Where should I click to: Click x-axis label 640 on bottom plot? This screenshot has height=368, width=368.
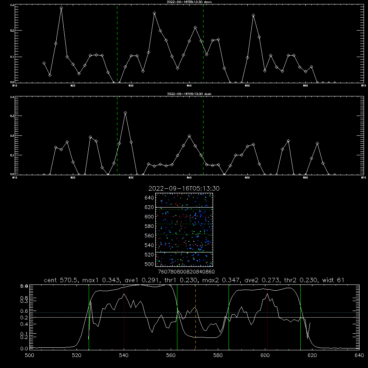[x=359, y=355]
